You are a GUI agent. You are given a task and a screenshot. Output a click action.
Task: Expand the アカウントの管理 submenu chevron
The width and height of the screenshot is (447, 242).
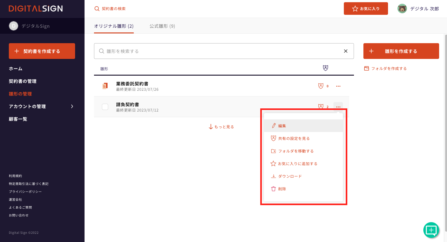[72, 107]
